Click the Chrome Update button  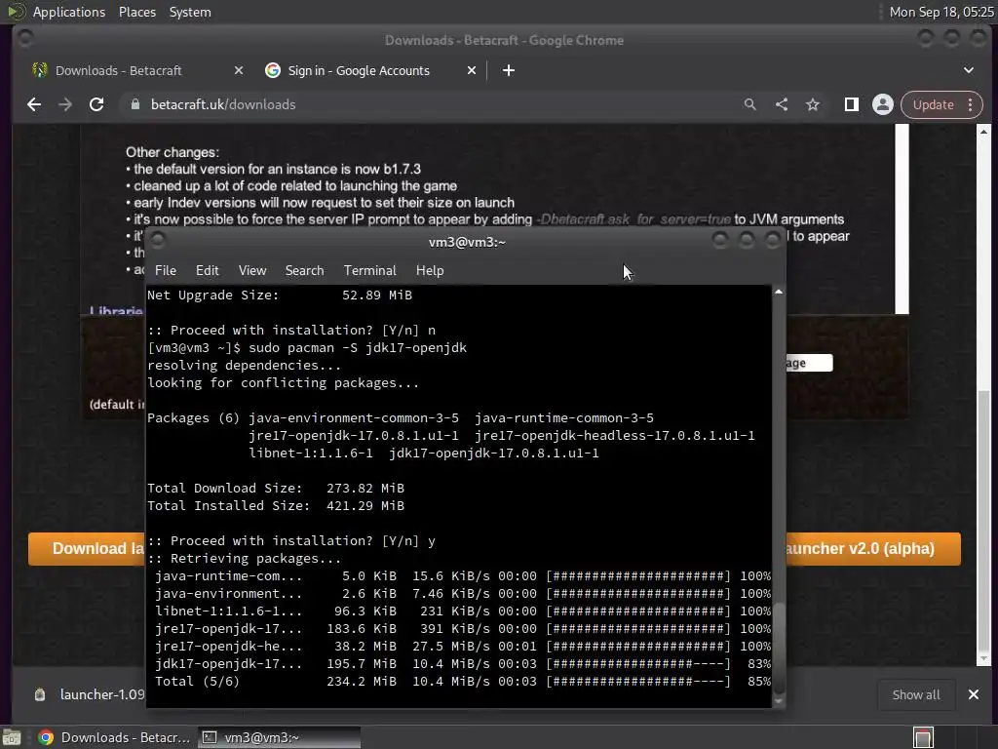(933, 104)
